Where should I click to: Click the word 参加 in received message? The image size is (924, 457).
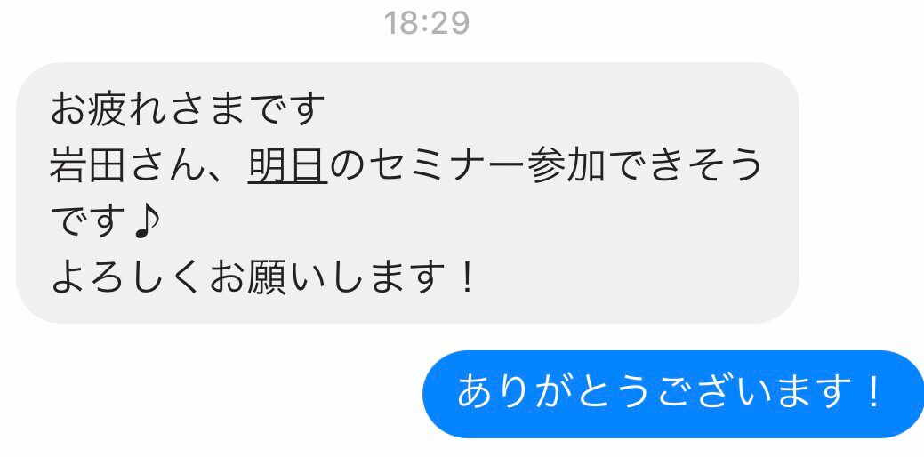point(567,166)
